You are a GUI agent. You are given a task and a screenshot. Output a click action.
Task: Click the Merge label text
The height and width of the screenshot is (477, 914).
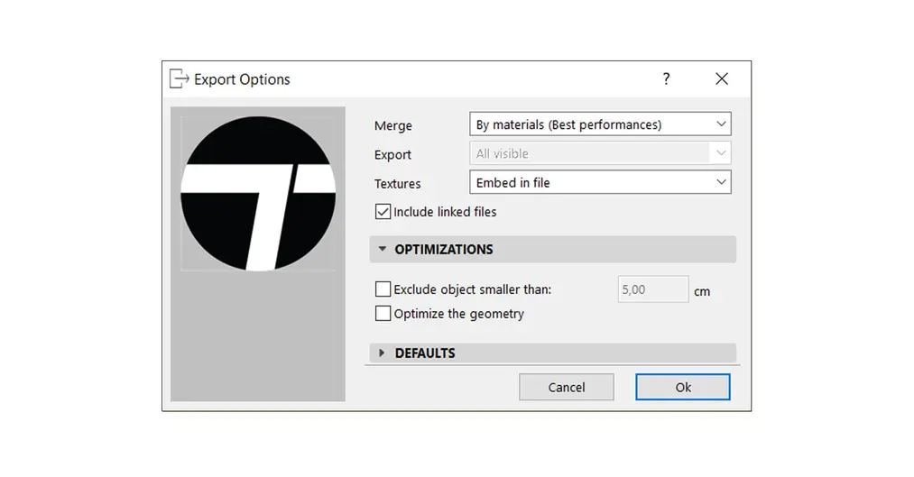point(392,125)
